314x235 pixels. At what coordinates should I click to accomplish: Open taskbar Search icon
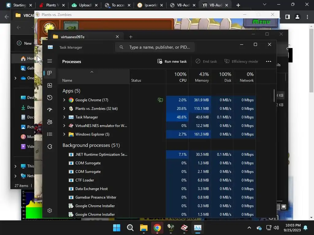pos(130,228)
